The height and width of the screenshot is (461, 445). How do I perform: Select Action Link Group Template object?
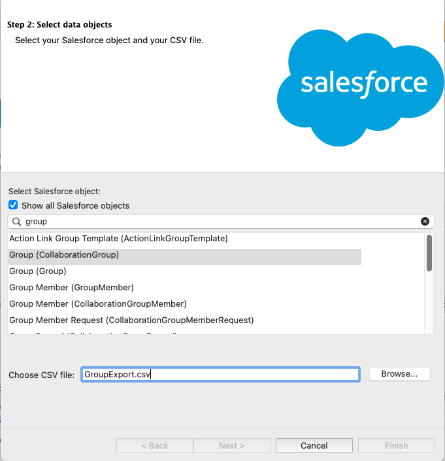pyautogui.click(x=118, y=239)
